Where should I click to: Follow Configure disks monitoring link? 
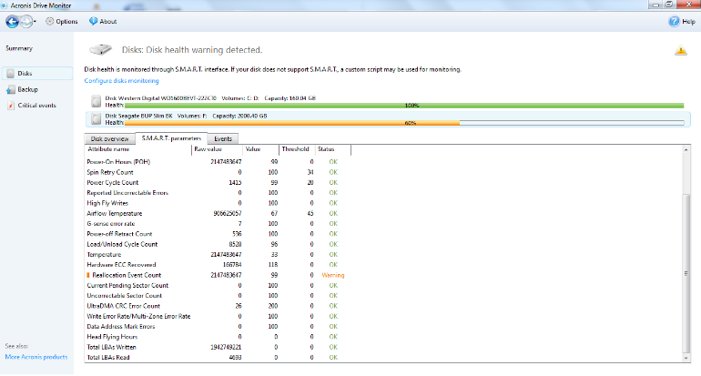(122, 81)
